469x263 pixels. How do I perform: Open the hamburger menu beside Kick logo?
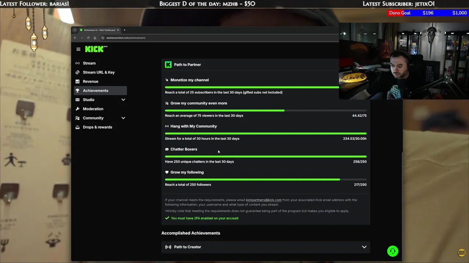[78, 49]
